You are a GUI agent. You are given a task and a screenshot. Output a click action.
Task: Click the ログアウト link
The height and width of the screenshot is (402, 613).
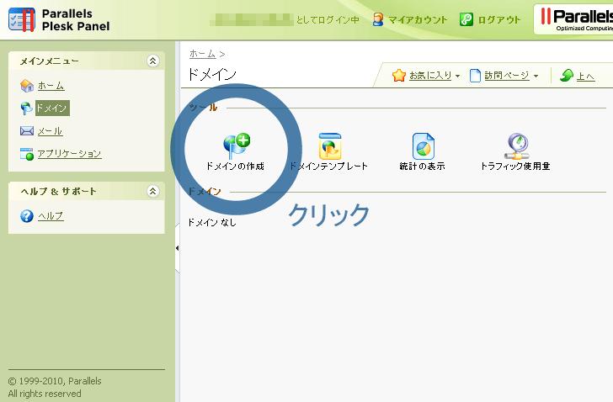[498, 20]
